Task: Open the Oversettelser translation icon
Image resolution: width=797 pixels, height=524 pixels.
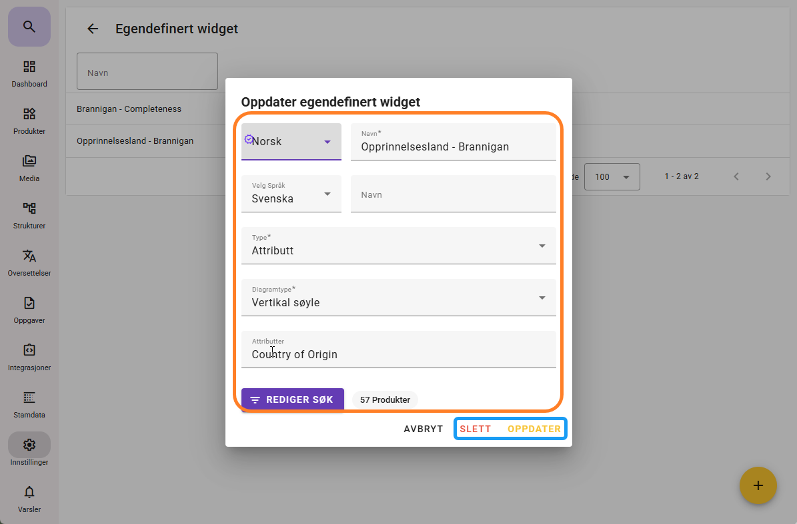Action: point(29,256)
